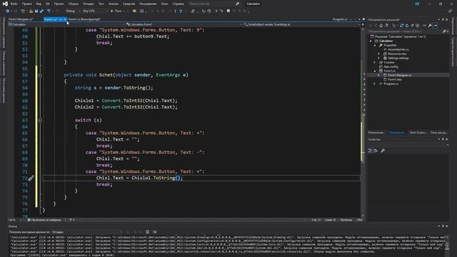Click the navigate backward circular icon

tap(7, 11)
